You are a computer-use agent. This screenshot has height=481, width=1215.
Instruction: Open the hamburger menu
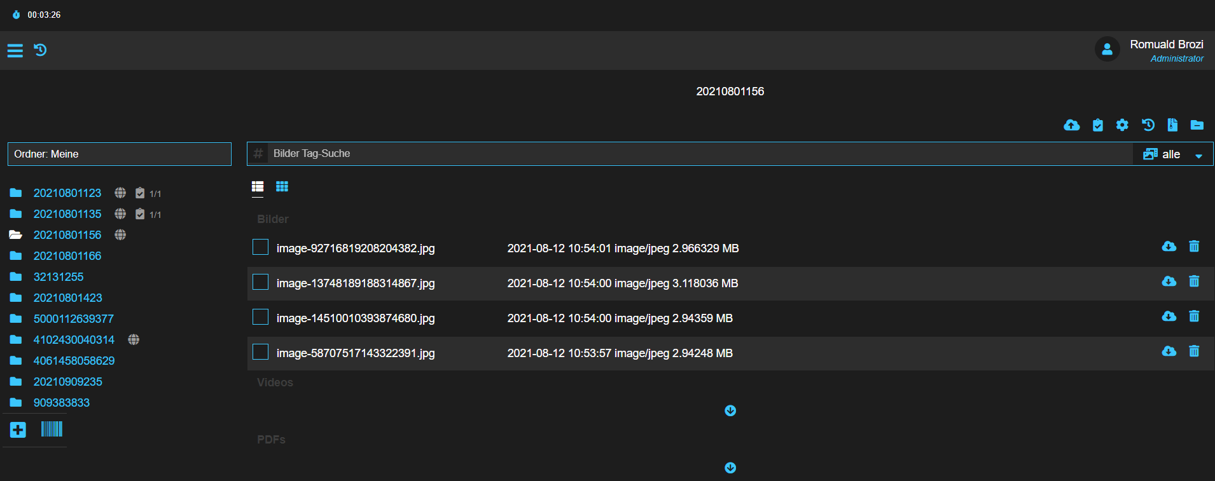[15, 50]
